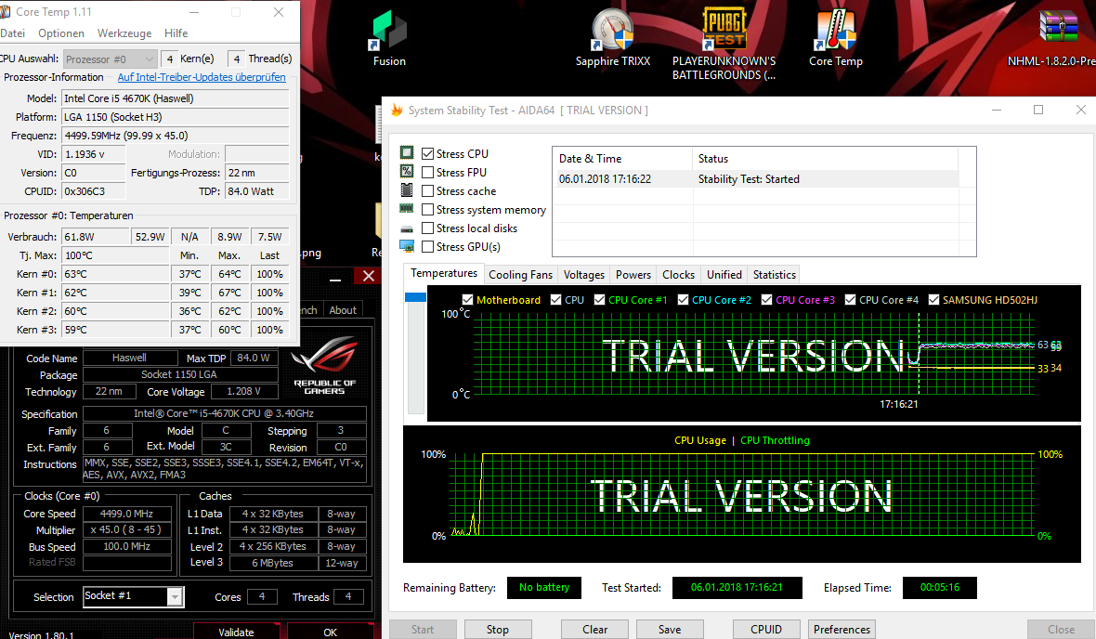Clear the AIDA64 graphs
The image size is (1096, 639).
(594, 629)
